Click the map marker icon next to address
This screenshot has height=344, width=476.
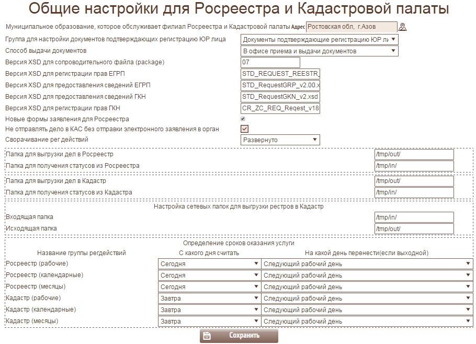[x=402, y=27]
